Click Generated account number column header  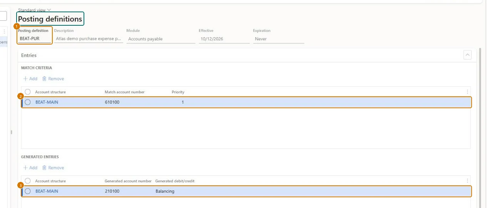click(x=128, y=181)
